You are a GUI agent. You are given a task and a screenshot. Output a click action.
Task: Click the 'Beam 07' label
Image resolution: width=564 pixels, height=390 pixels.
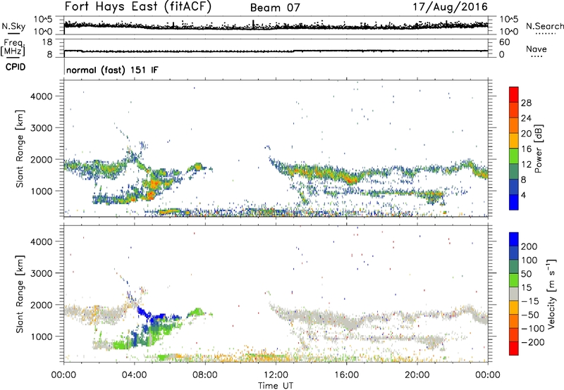tap(275, 8)
